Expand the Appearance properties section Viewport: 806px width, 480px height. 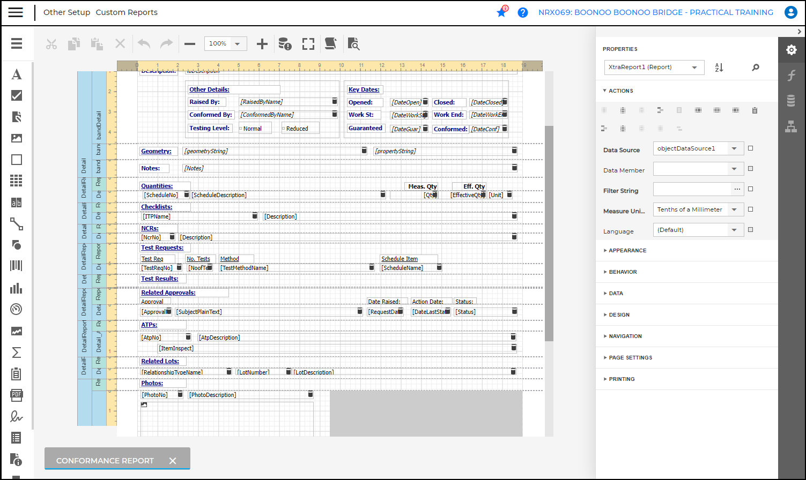627,251
